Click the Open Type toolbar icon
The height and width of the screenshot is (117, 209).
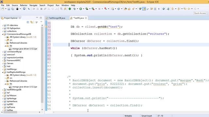click(125, 9)
